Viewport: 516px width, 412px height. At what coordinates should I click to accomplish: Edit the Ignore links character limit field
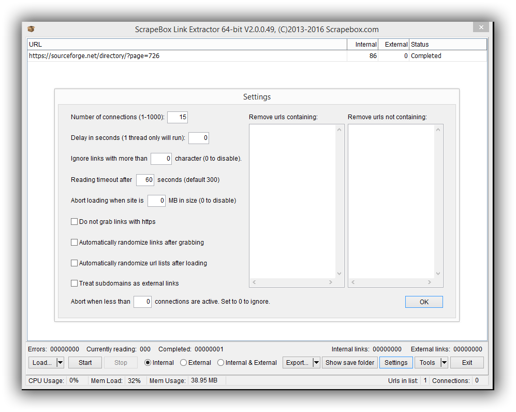tap(161, 159)
